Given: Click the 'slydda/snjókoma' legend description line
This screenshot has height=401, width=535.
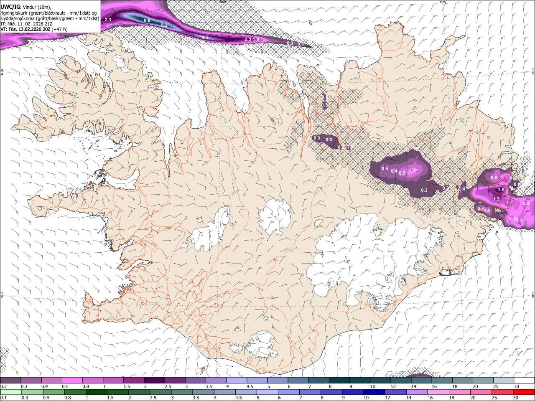Looking at the screenshot, I should tap(50, 18).
